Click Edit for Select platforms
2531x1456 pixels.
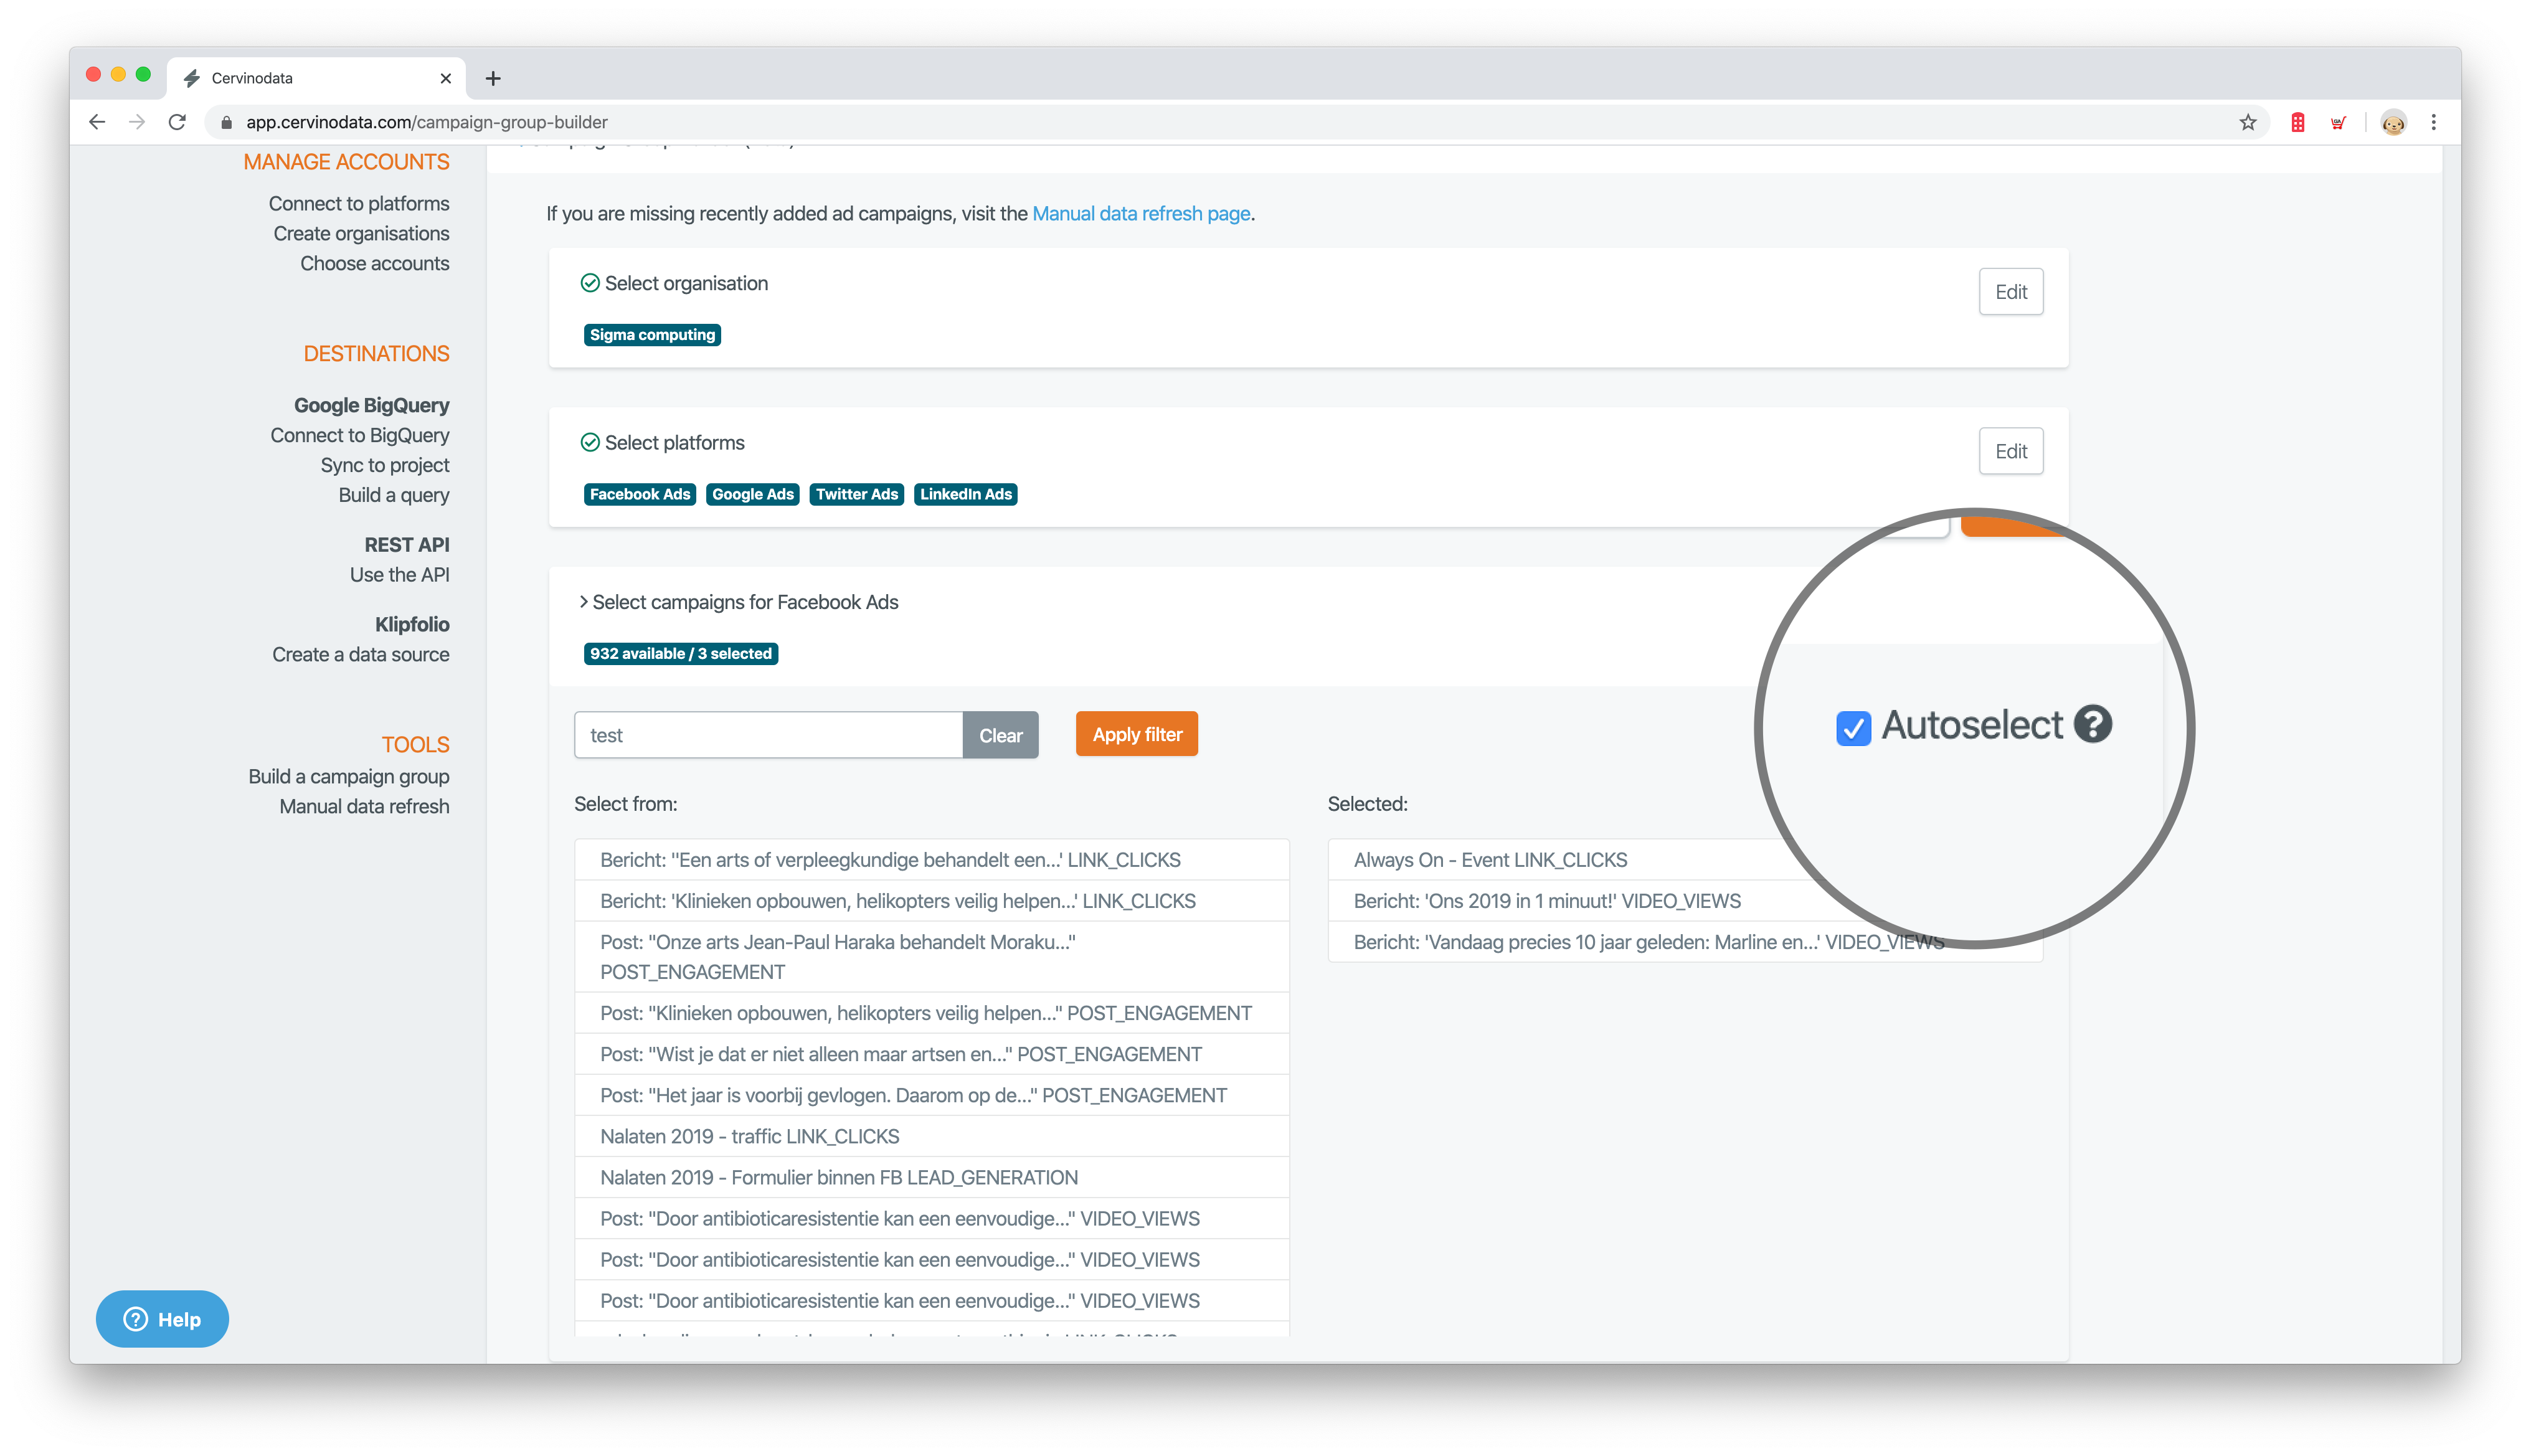point(2010,451)
